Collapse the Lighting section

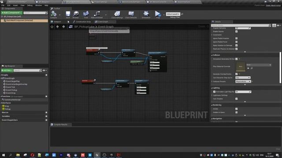coord(212,88)
